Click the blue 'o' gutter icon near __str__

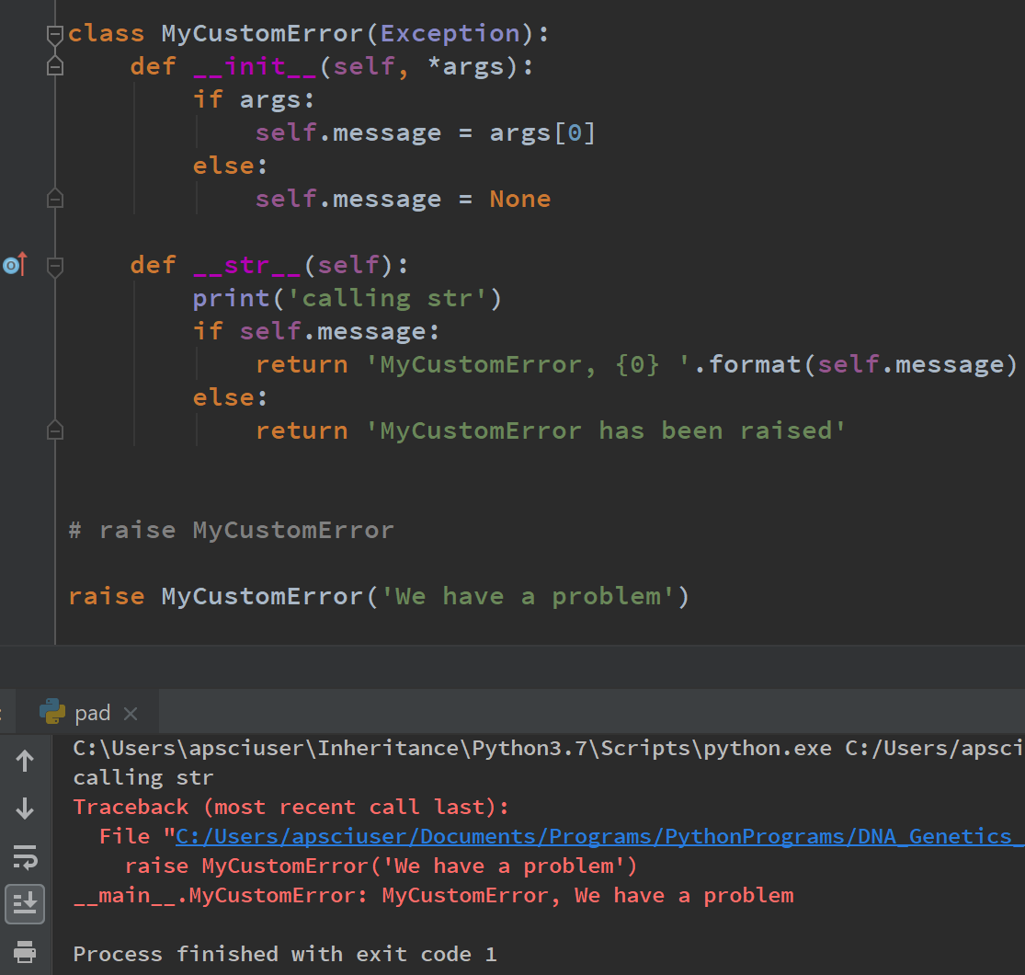tap(13, 264)
